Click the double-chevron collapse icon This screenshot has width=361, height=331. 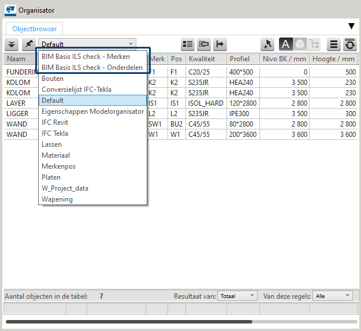click(x=12, y=44)
